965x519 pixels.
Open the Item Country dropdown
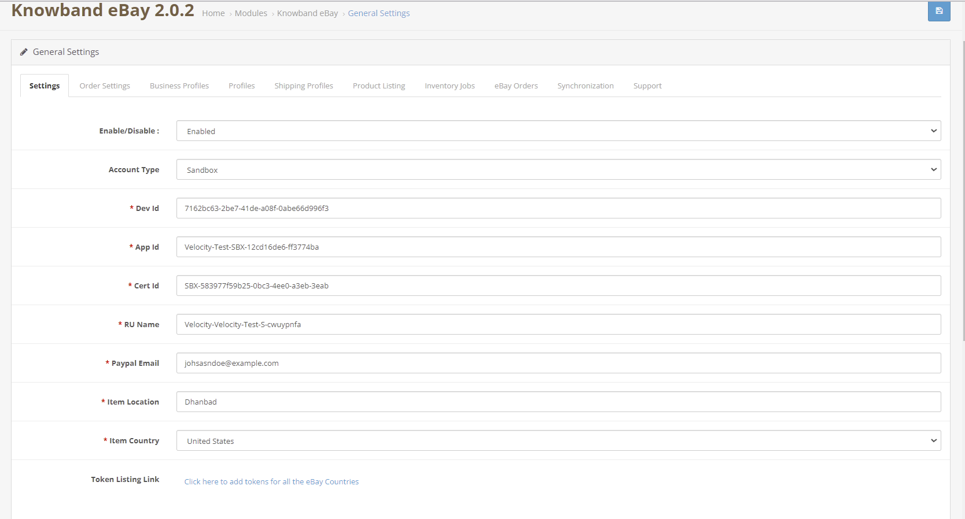click(558, 440)
